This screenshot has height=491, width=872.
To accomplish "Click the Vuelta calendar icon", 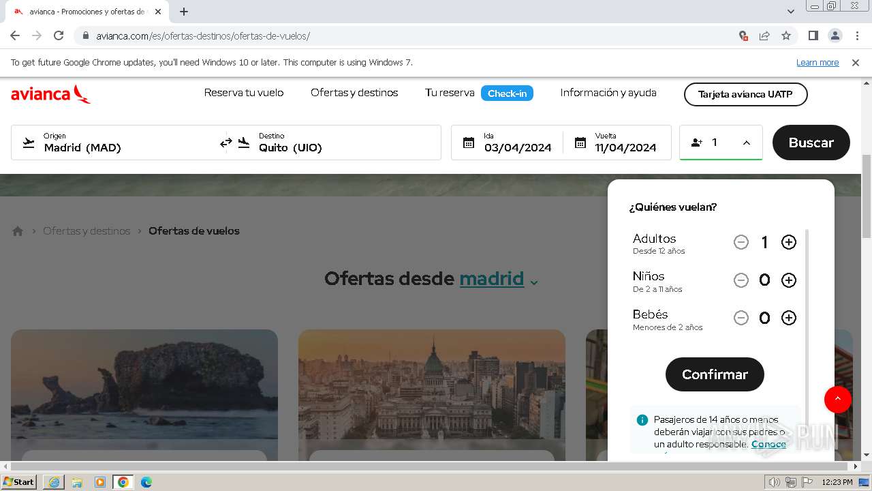I will (580, 143).
